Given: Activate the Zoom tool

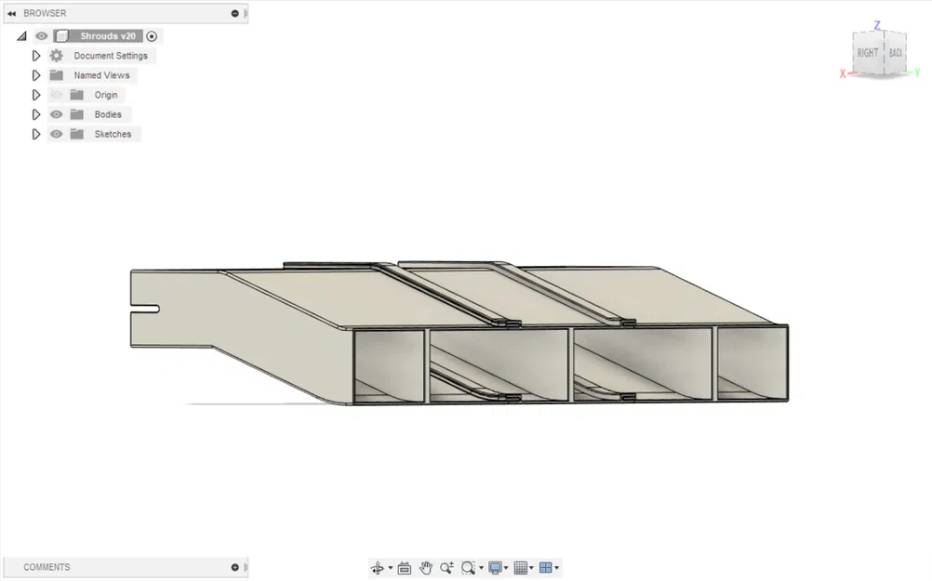Looking at the screenshot, I should (447, 567).
